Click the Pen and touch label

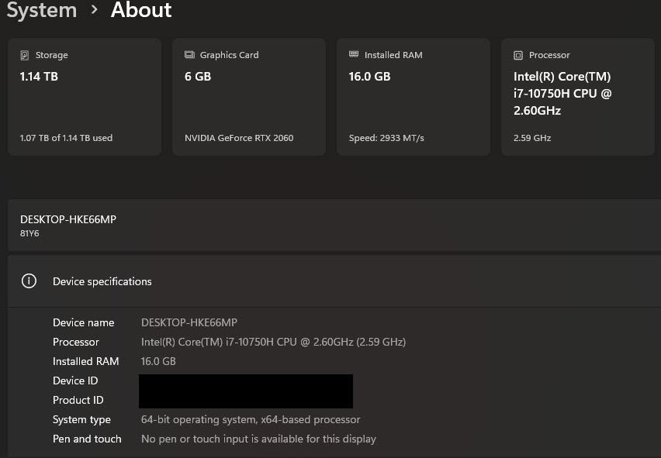87,439
